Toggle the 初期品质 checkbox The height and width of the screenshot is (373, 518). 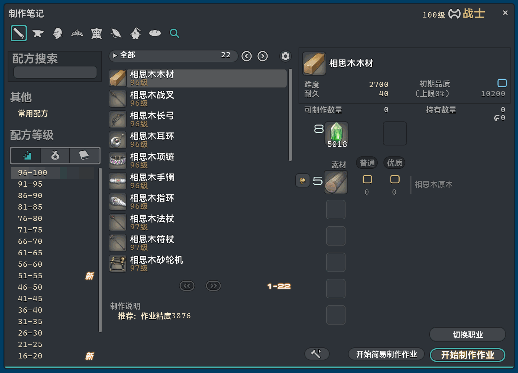502,83
